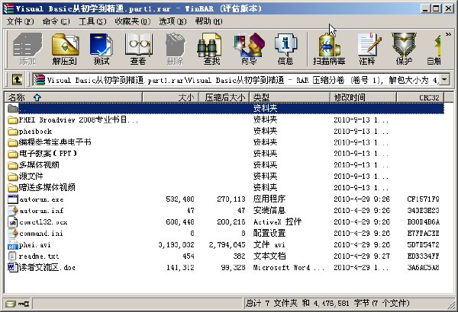Image resolution: width=458 pixels, height=312 pixels.
Task: Open the File (文件) menu
Action: pyautogui.click(x=21, y=21)
